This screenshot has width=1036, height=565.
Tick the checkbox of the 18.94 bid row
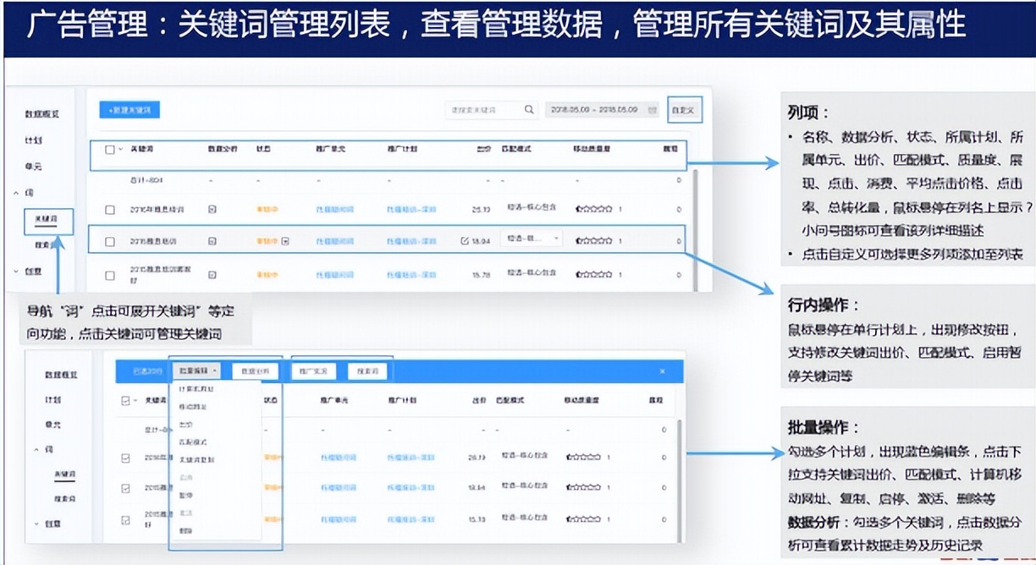[110, 242]
